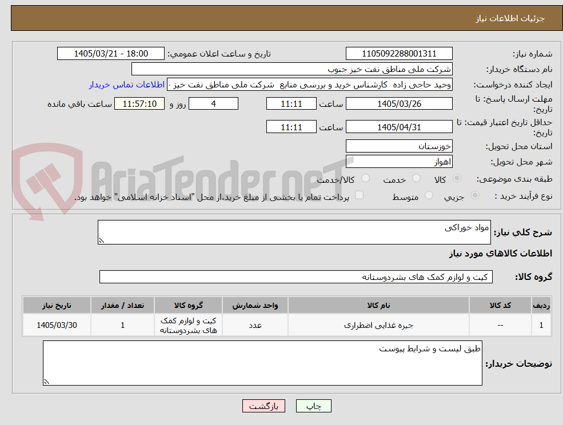Viewport: 563px width, 425px height.
Task: Click the buyer notes box طبق لیست و شرایط پیوست
Action: tap(262, 363)
